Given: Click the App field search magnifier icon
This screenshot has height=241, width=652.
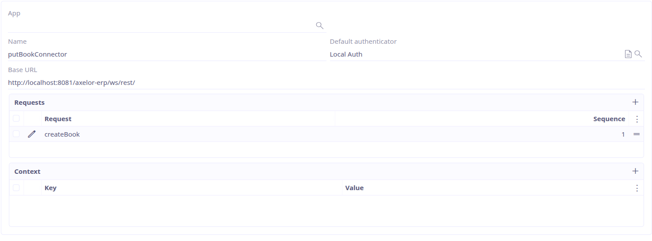Looking at the screenshot, I should 319,26.
